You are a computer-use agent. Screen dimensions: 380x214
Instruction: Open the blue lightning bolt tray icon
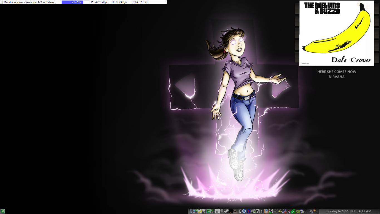[244, 211]
